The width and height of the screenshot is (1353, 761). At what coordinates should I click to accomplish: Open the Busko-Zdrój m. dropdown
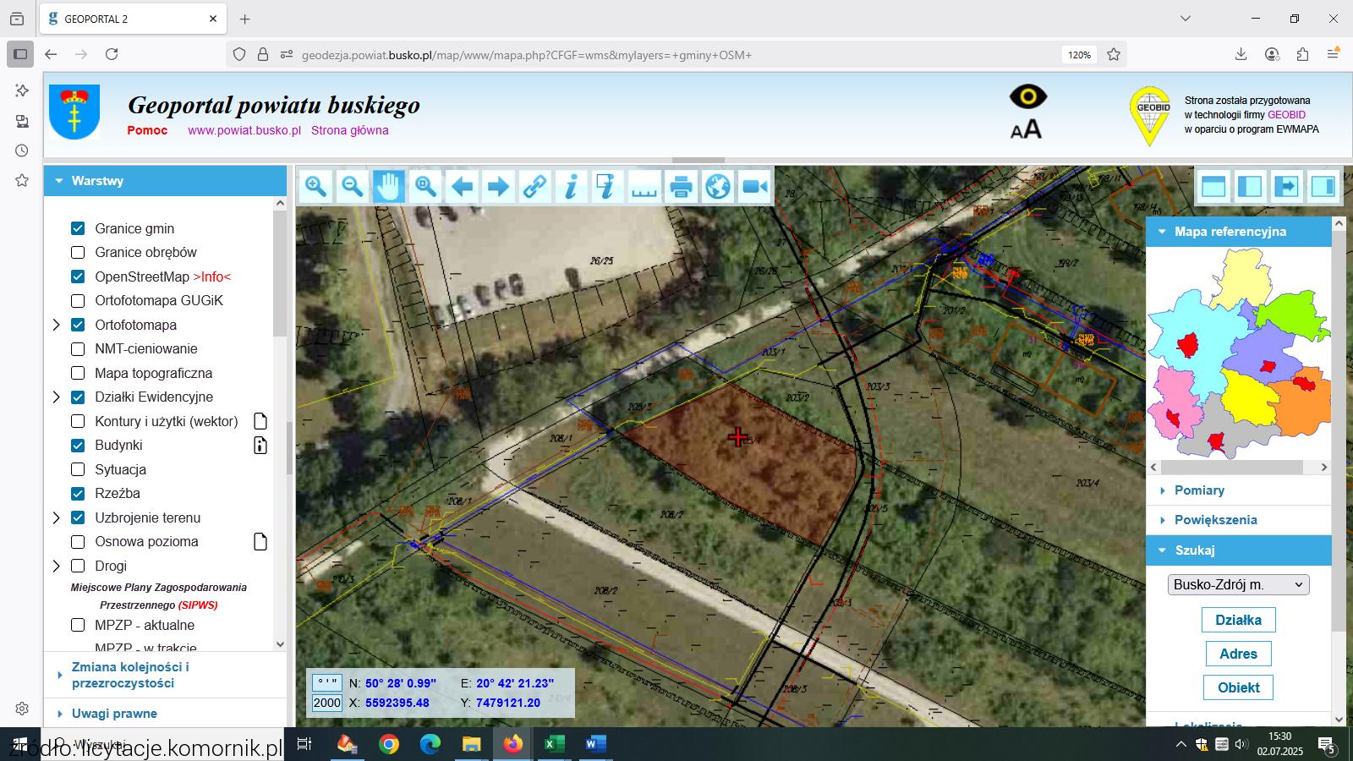[x=1239, y=584]
